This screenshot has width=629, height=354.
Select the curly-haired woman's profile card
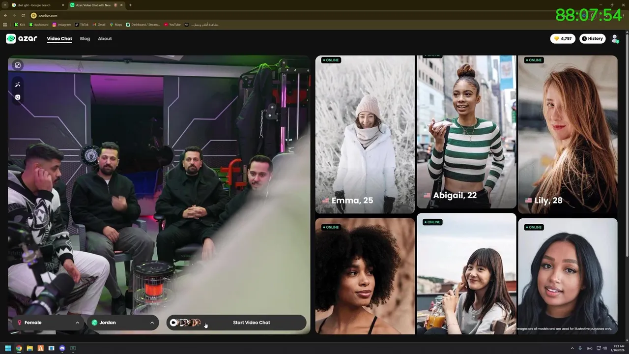click(x=365, y=276)
